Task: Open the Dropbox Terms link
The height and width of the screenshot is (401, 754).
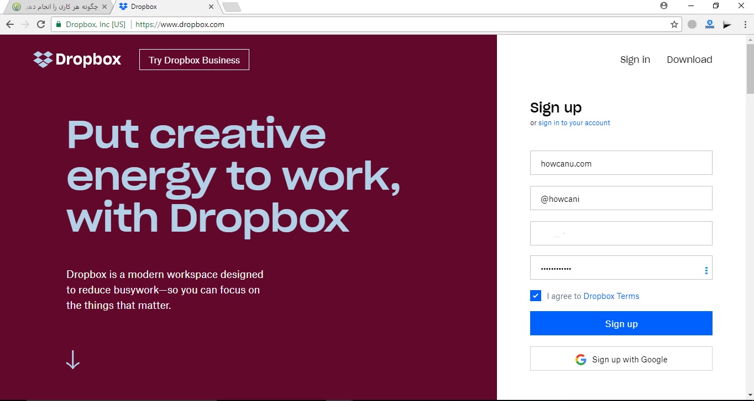Action: [x=611, y=296]
